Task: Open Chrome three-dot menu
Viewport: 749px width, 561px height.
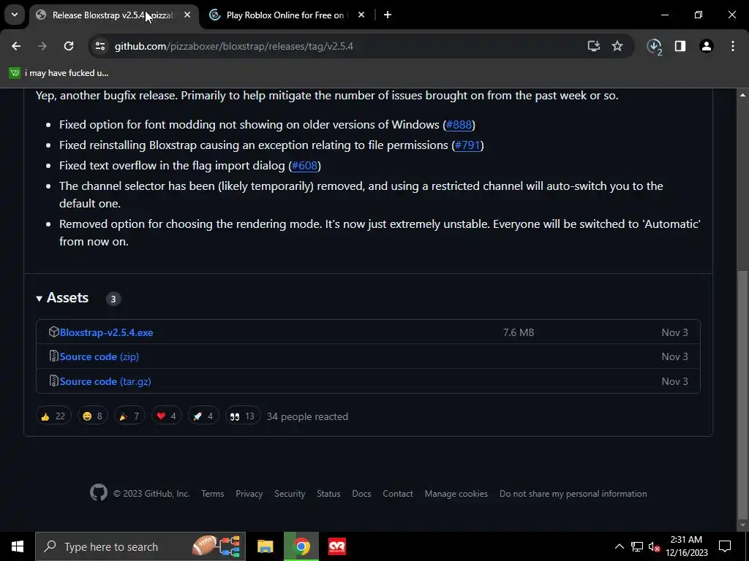Action: [733, 46]
